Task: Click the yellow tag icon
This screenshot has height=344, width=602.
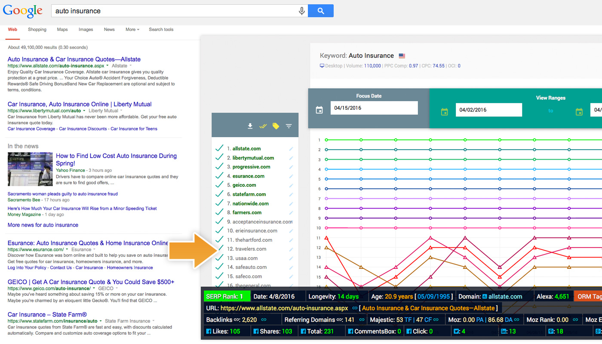Action: click(x=276, y=126)
